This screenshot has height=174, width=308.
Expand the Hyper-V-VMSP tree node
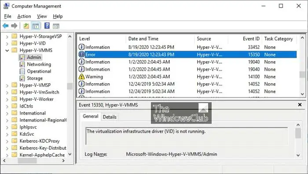(7, 85)
